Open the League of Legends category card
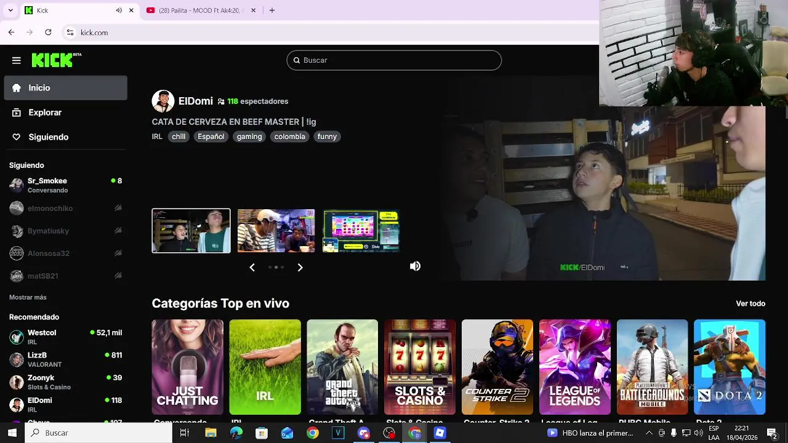 (575, 367)
